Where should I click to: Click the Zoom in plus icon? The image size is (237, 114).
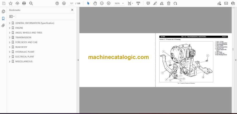coord(109,3)
